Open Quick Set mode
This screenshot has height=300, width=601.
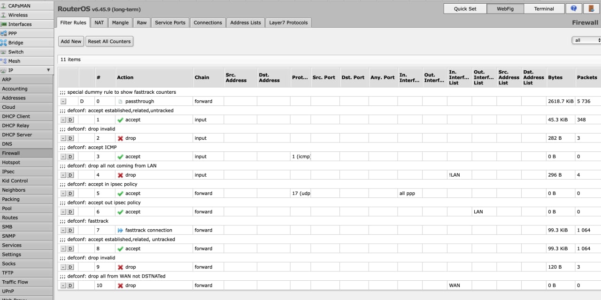(465, 8)
